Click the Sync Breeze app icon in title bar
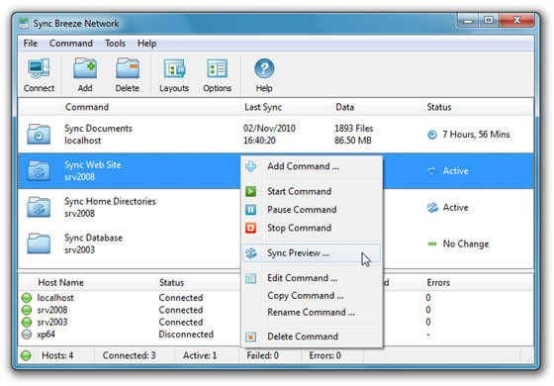The image size is (554, 386). 24,23
